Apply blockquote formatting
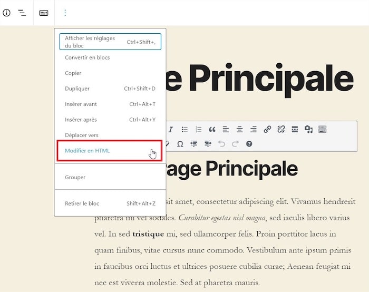369x292 pixels. point(212,129)
